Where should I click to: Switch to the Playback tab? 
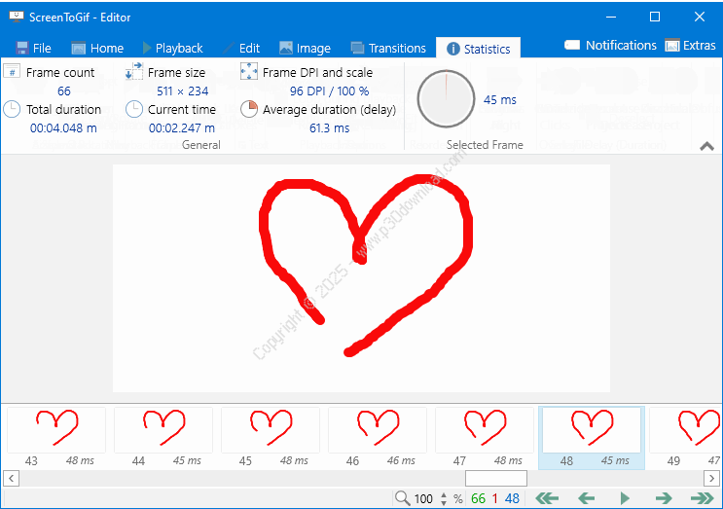pos(172,48)
